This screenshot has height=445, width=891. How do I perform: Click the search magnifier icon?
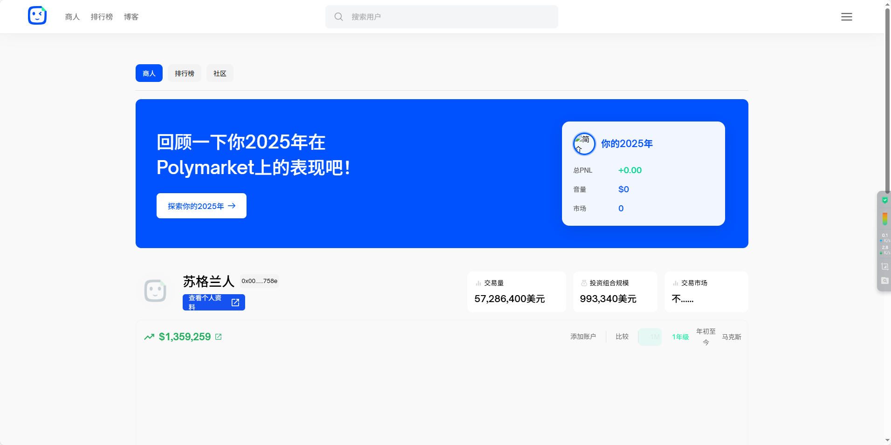(x=339, y=17)
